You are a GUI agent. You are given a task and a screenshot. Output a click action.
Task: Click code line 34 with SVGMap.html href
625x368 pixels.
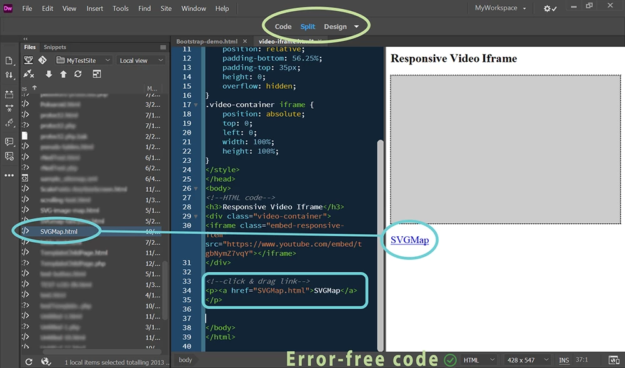281,291
